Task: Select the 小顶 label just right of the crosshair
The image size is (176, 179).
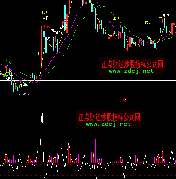Action: (x=47, y=38)
